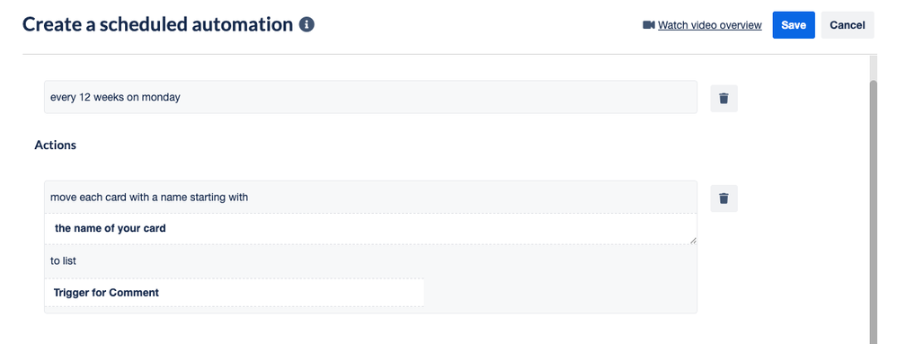Click the 'Create a scheduled automation' title
This screenshot has width=897, height=344.
(158, 24)
